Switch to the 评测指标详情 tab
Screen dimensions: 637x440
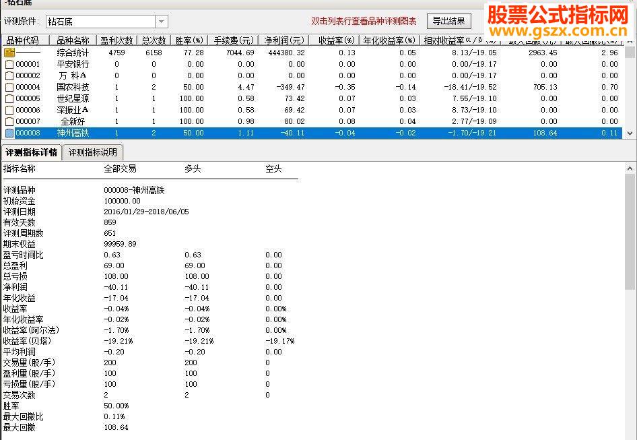coord(31,152)
